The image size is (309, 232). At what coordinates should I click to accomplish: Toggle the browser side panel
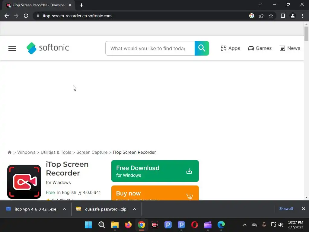(x=283, y=16)
